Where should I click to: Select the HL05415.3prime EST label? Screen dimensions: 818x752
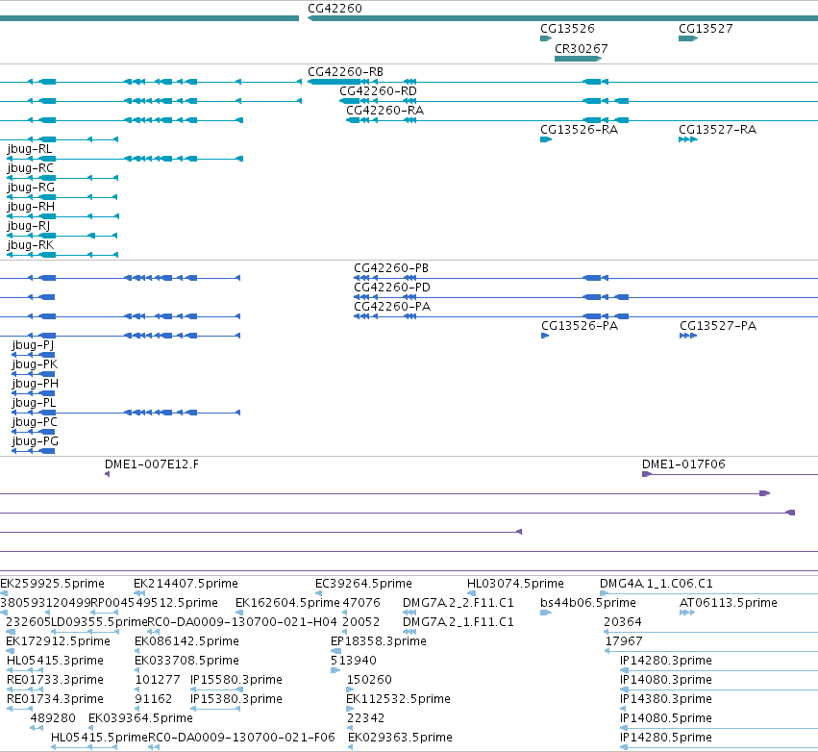55,661
